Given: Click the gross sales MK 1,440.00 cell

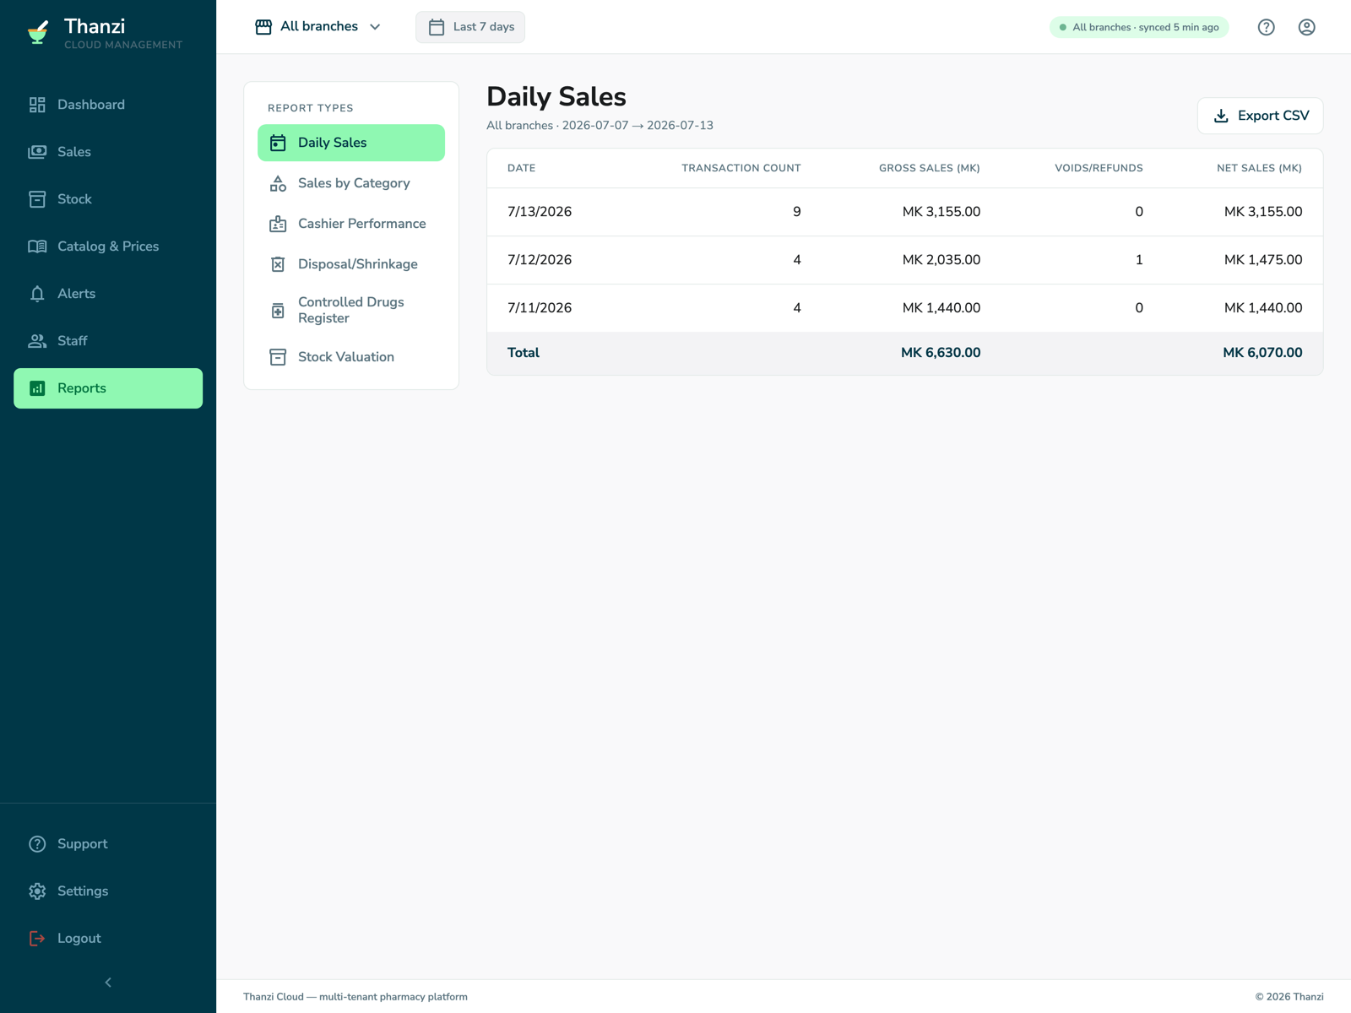Looking at the screenshot, I should 941,308.
